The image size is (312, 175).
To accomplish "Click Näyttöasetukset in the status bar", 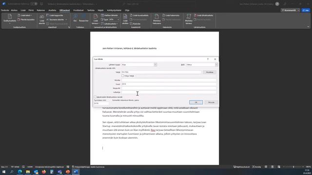I will point(241,167).
